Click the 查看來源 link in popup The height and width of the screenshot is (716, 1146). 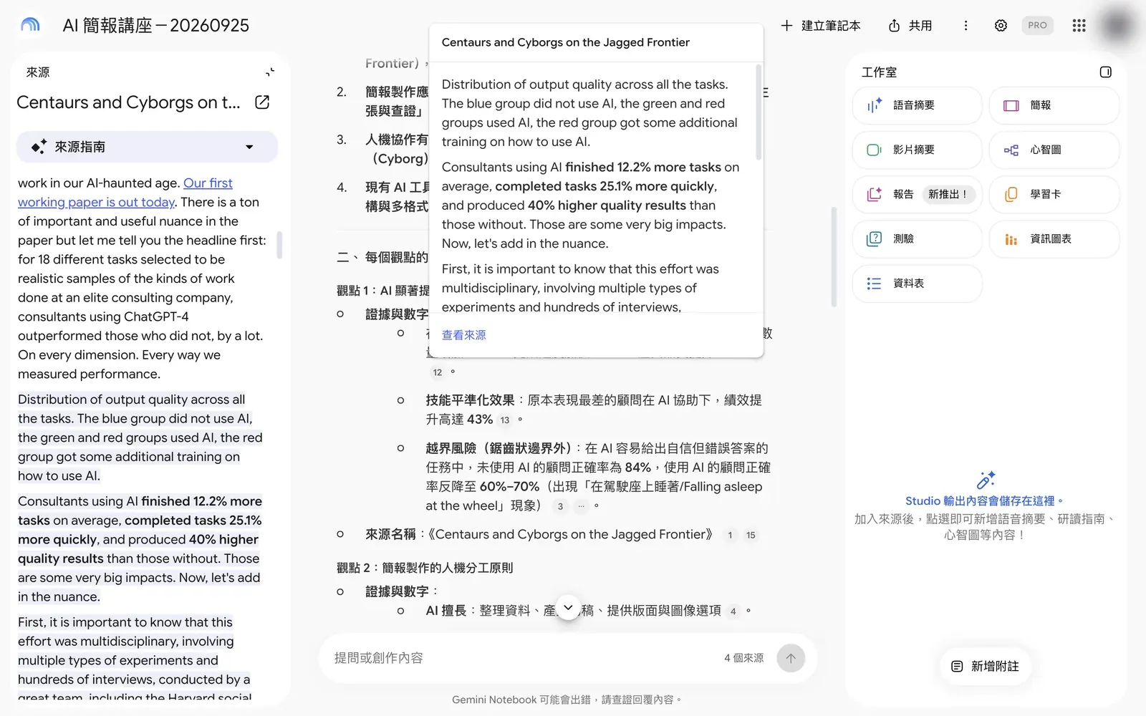[463, 334]
